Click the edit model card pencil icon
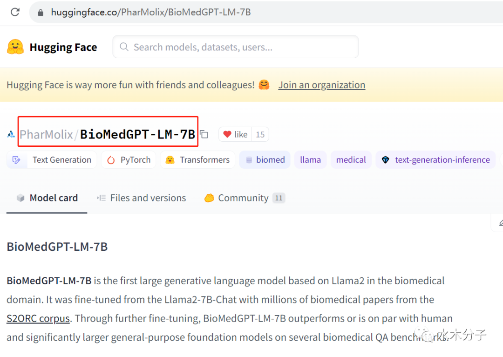The height and width of the screenshot is (357, 503). pyautogui.click(x=500, y=223)
